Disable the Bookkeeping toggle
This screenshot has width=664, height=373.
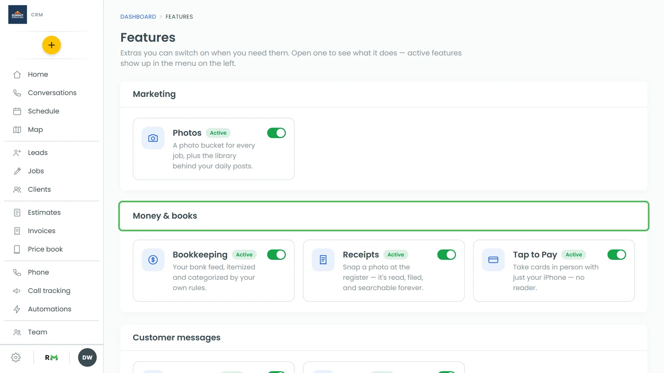tap(276, 254)
